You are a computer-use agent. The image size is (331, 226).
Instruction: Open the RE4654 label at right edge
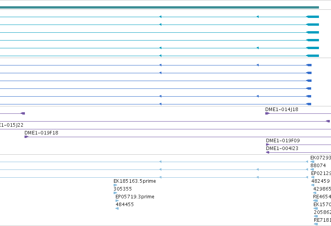(x=322, y=197)
